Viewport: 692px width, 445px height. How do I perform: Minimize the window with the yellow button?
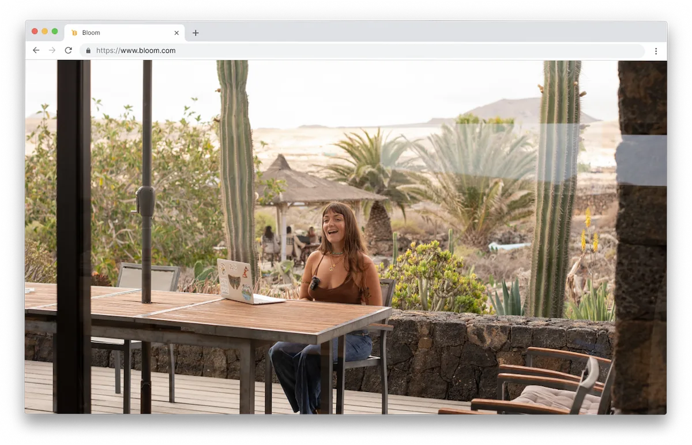44,31
